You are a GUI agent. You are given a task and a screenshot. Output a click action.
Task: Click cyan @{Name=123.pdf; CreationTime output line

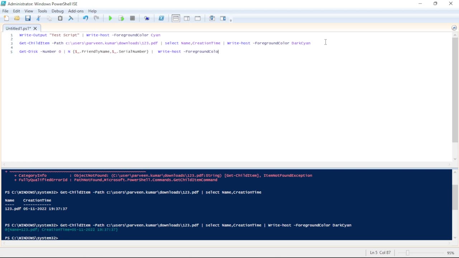pos(61,229)
